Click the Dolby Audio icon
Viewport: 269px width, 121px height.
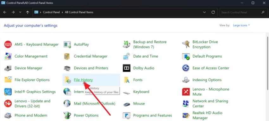point(127,68)
